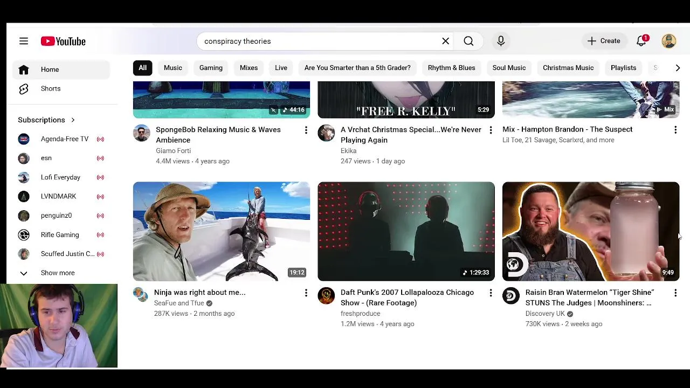Open penguinz0 subscription

(61, 216)
